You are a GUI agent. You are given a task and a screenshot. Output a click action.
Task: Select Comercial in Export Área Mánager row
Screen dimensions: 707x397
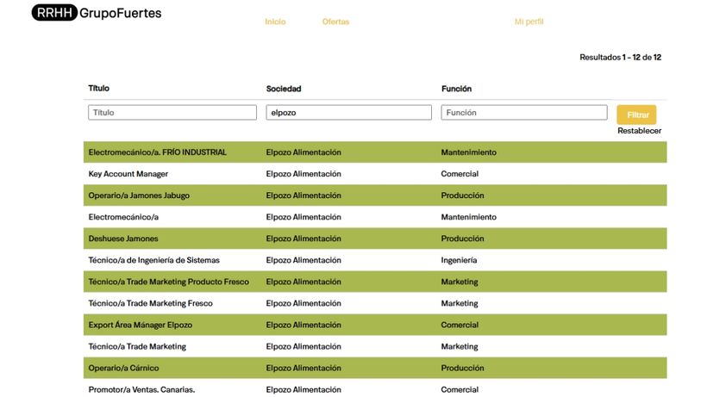tap(460, 325)
